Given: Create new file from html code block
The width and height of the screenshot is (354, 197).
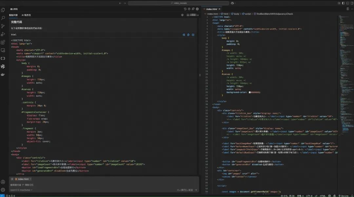Looking at the screenshot, I should (x=193, y=35).
